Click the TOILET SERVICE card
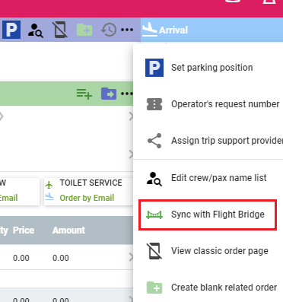The height and width of the screenshot is (302, 283). click(88, 192)
